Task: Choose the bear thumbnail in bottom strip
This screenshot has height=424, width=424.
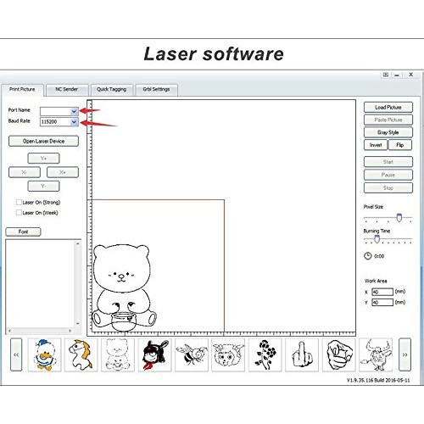Action: tap(118, 354)
